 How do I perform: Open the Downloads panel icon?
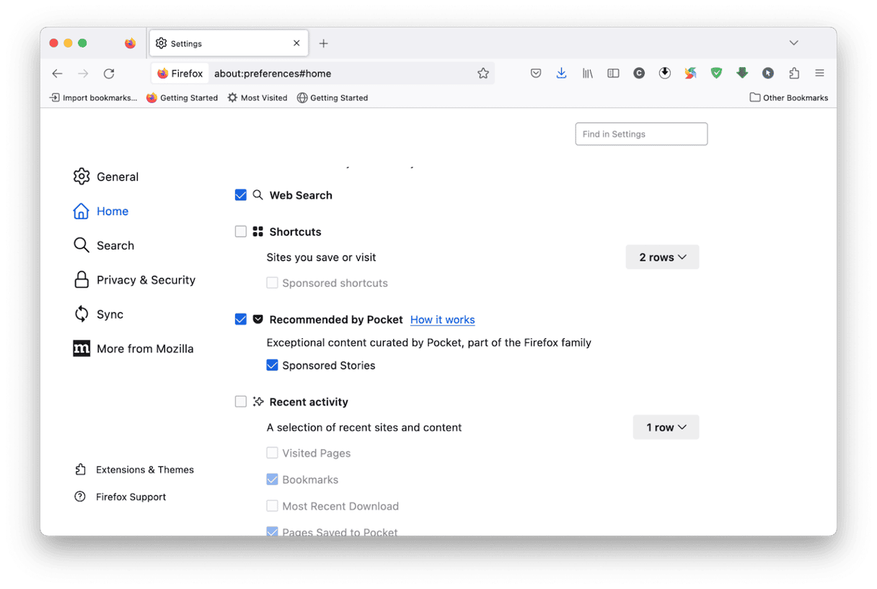[x=562, y=73]
